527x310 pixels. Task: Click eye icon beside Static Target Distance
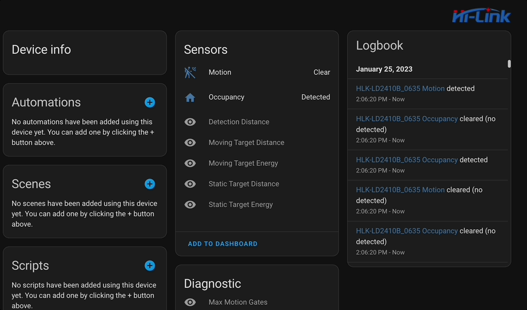[190, 184]
